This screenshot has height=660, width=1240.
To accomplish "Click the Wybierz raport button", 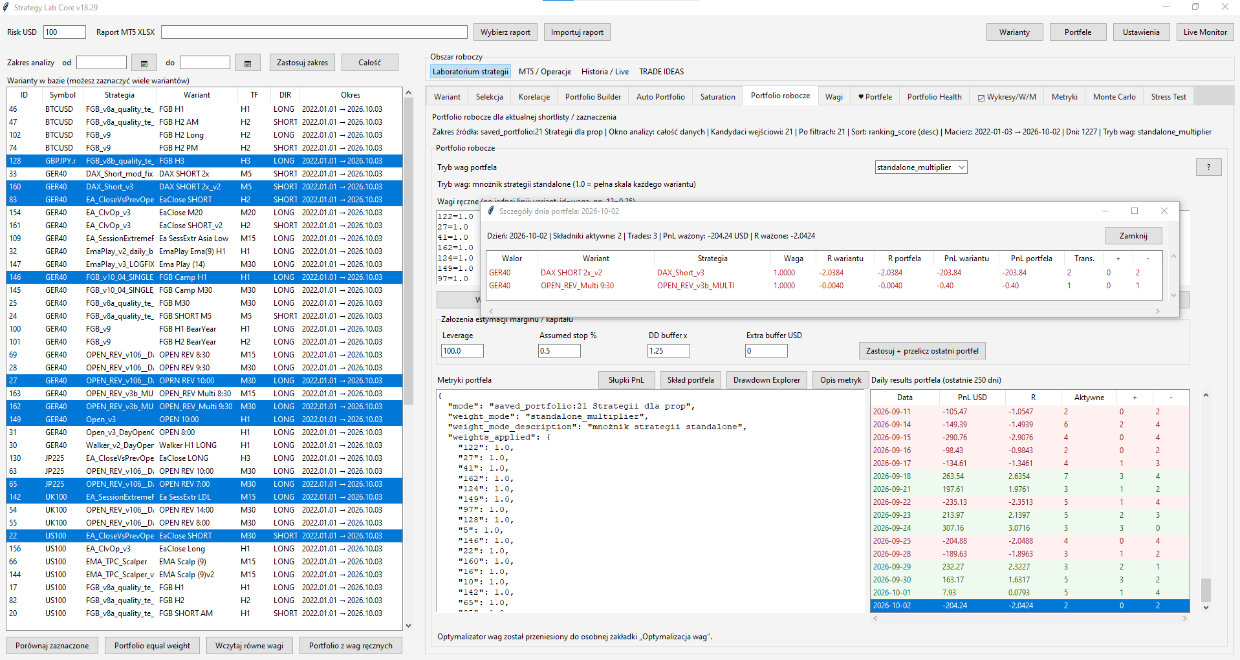I will (x=505, y=32).
